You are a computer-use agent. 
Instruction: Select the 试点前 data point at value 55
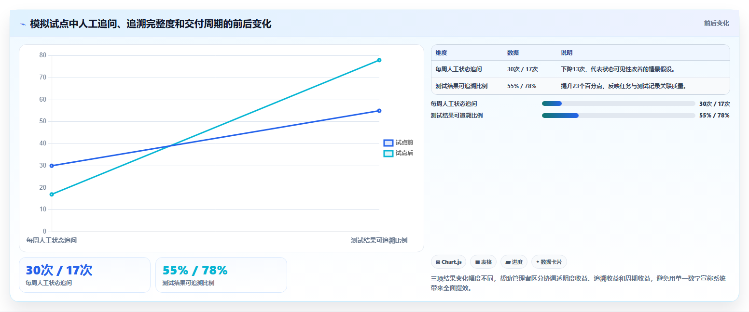click(x=379, y=111)
